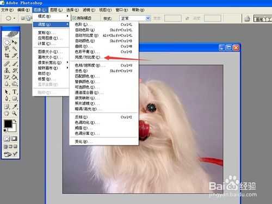Choose Full Screen mode
This screenshot has width=272, height=204.
(16, 146)
